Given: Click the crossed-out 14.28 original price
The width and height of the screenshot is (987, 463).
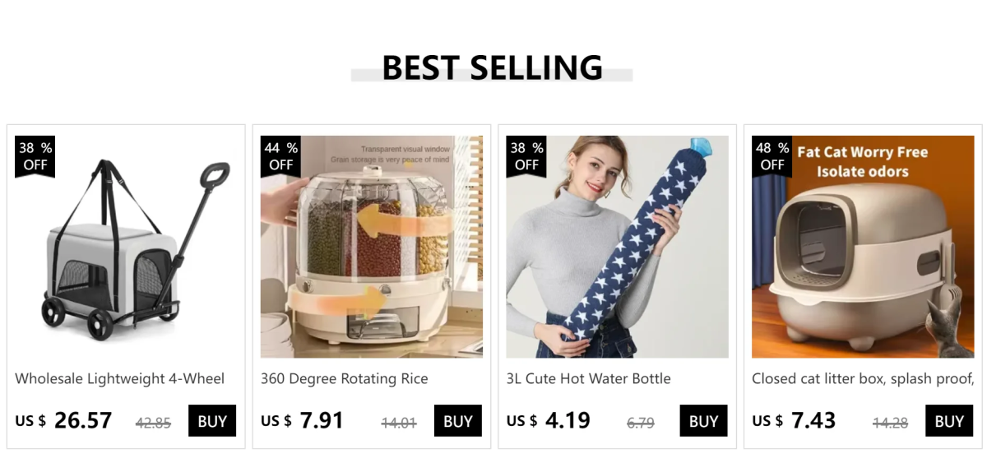Looking at the screenshot, I should (x=890, y=424).
